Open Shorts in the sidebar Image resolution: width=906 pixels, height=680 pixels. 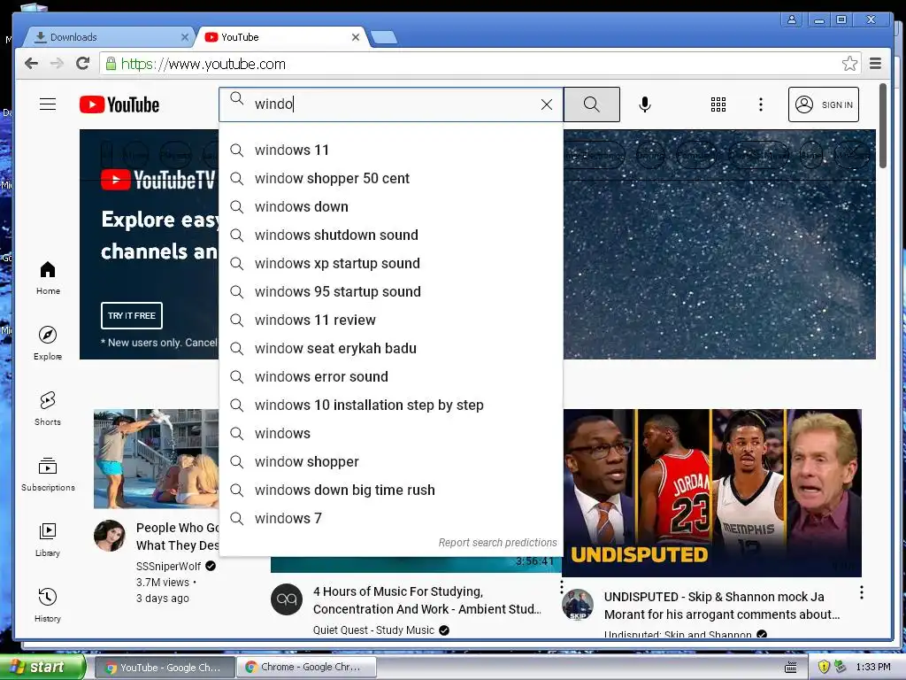pyautogui.click(x=48, y=409)
